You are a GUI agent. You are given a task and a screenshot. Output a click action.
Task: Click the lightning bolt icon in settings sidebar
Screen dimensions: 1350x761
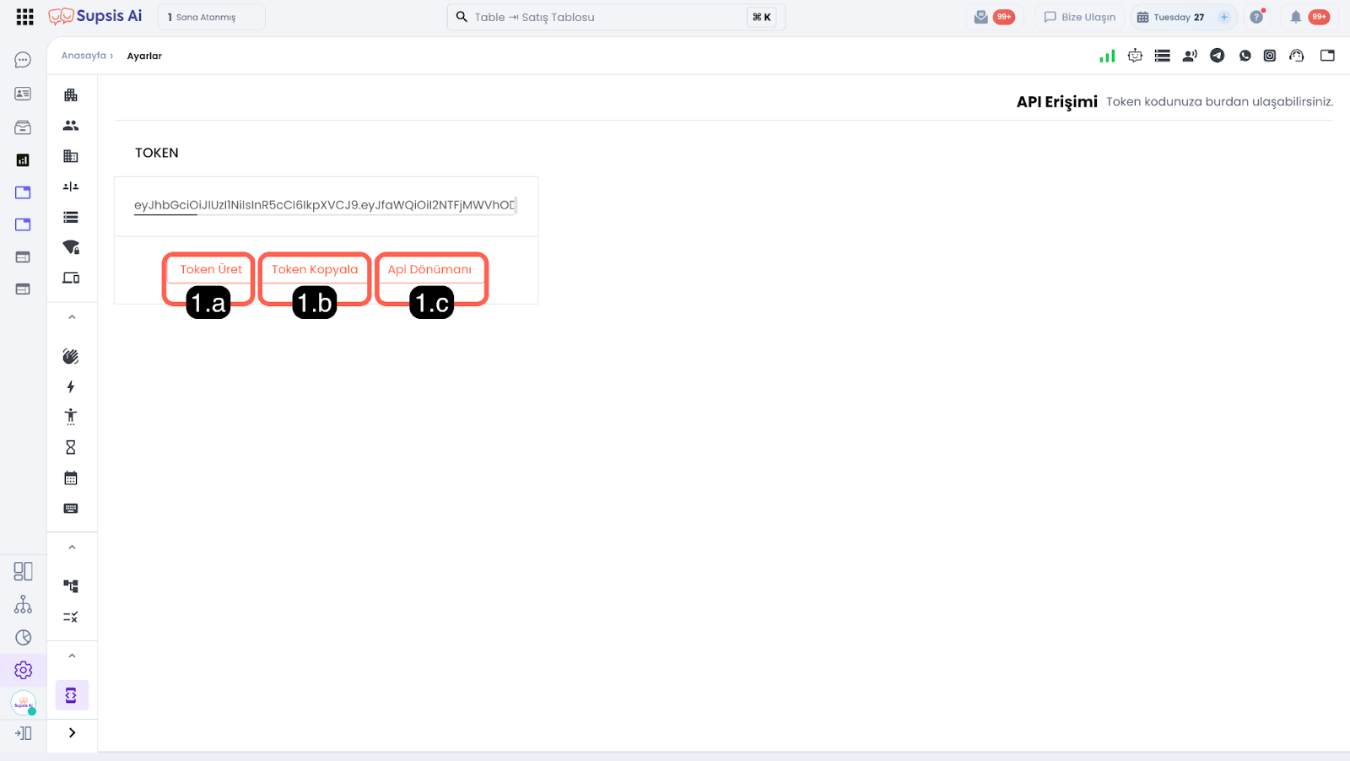pos(71,386)
